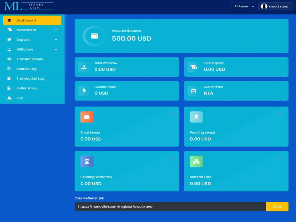Expand the Withdraw submenu chevron
The height and width of the screenshot is (222, 296).
56,49
